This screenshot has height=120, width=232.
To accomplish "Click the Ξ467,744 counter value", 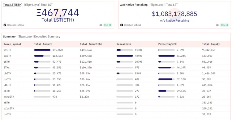I will click(58, 13).
